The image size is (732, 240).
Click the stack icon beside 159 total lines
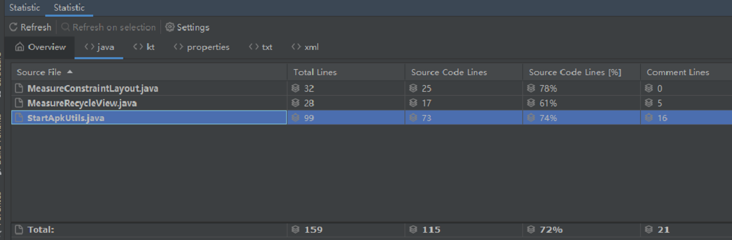pos(296,230)
